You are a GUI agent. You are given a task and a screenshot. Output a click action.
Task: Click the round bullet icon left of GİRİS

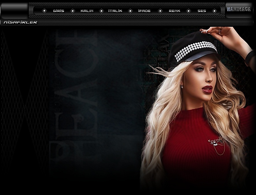[44, 11]
